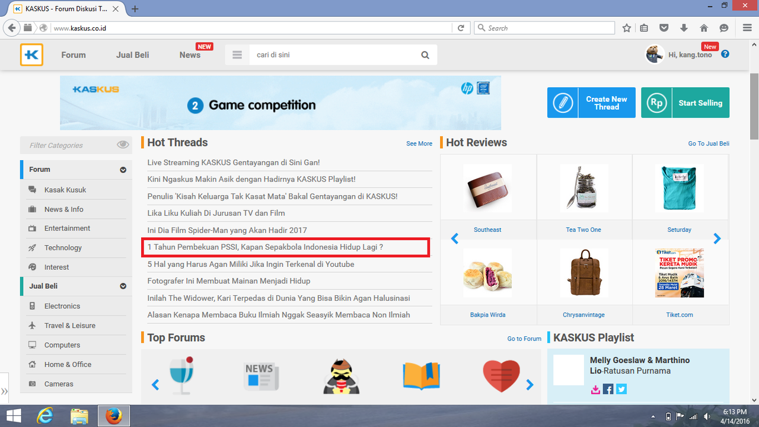759x427 pixels.
Task: Open the hamburger category menu beside search
Action: pyautogui.click(x=237, y=55)
